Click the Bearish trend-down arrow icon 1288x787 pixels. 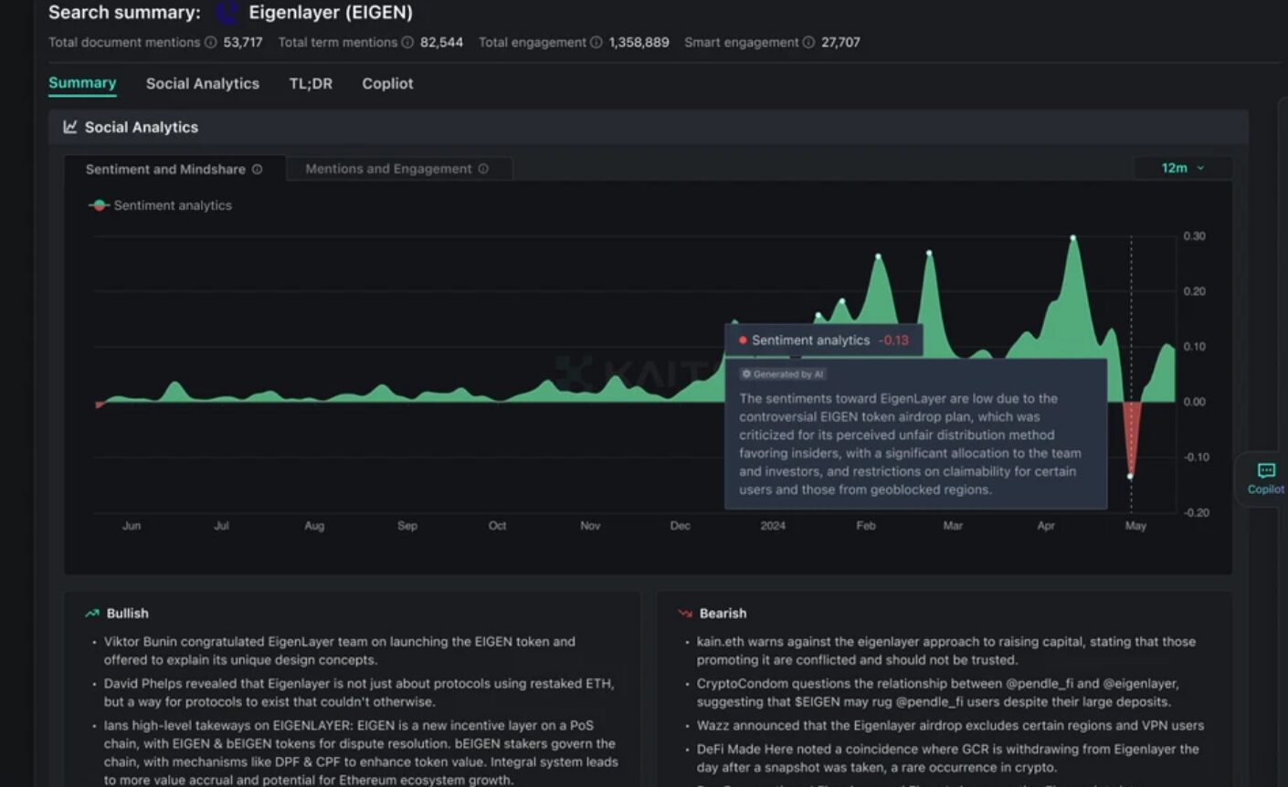click(685, 614)
